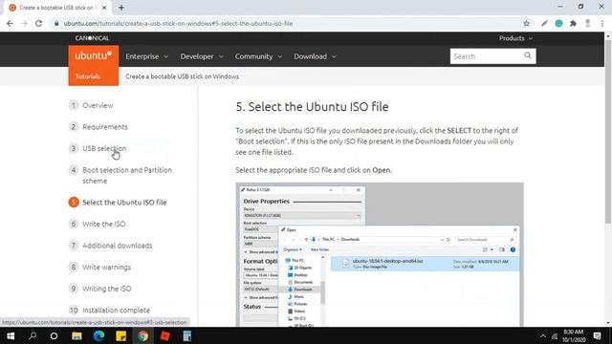Open the notification center icon

click(597, 335)
